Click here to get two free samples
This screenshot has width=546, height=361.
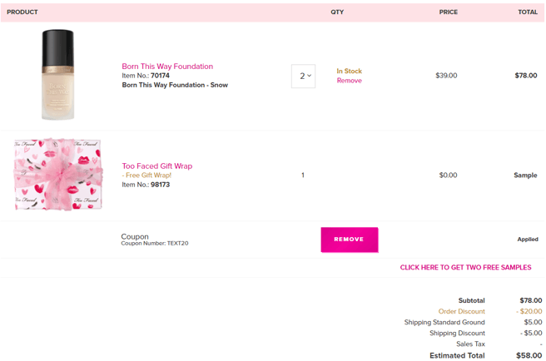[465, 267]
